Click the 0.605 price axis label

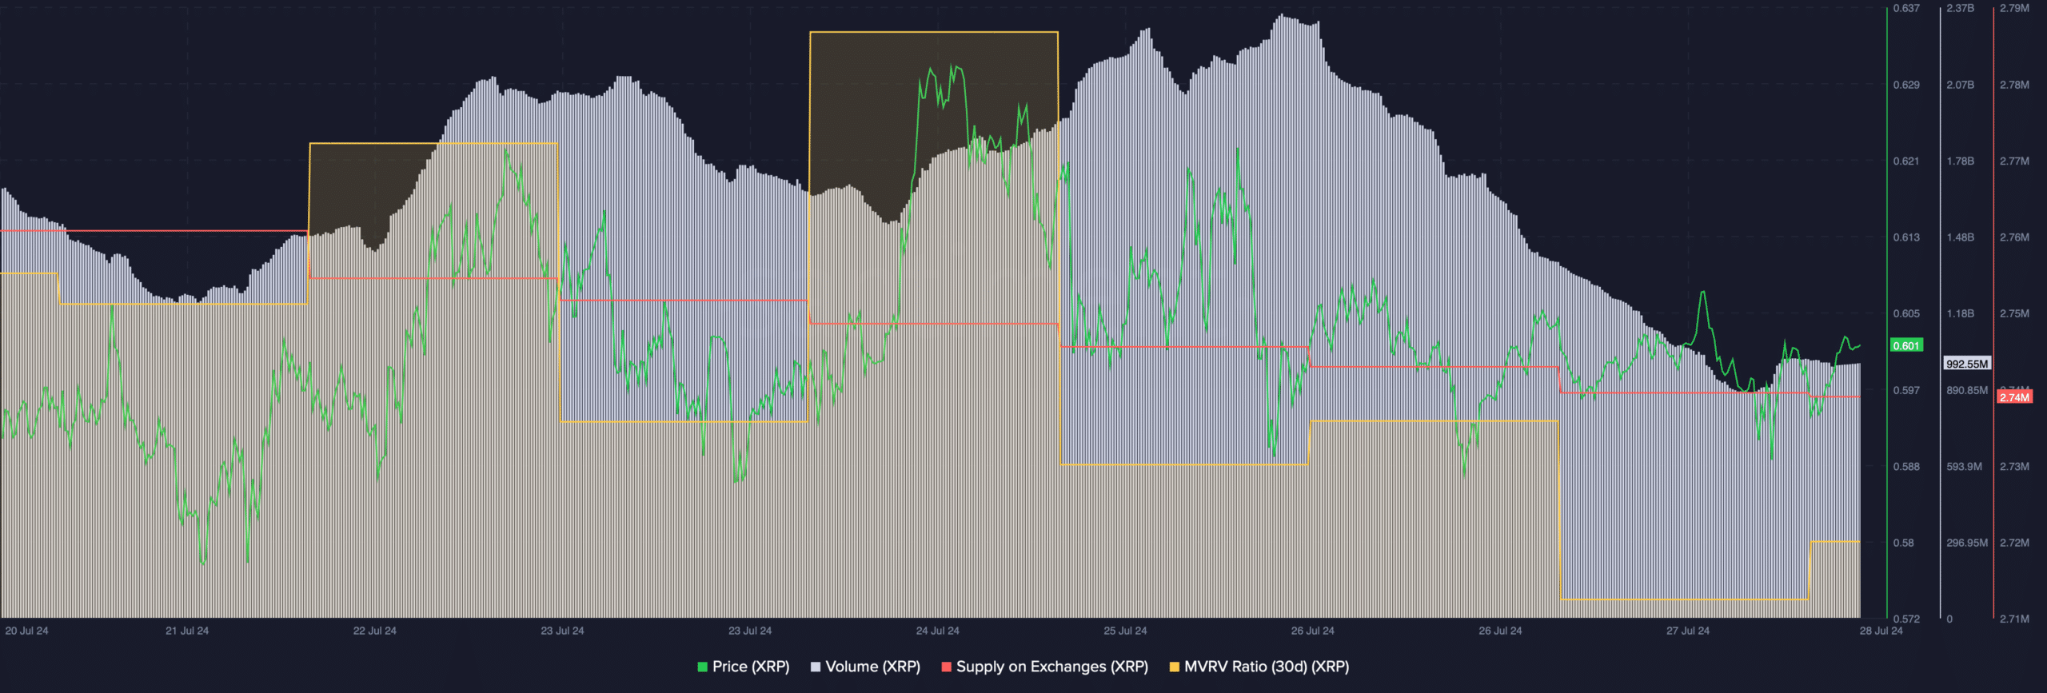[x=1906, y=313]
